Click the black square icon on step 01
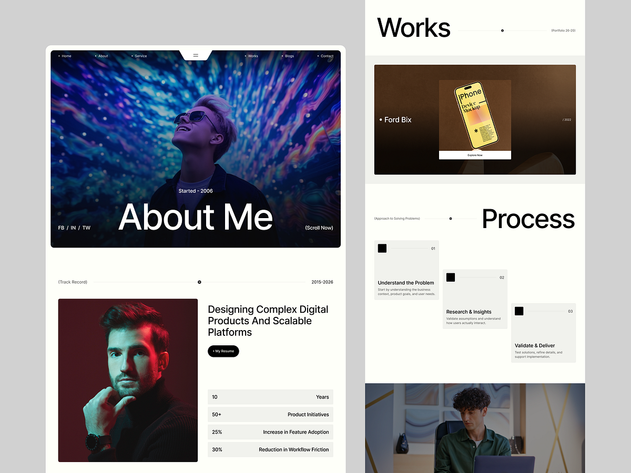This screenshot has width=631, height=473. pyautogui.click(x=382, y=248)
